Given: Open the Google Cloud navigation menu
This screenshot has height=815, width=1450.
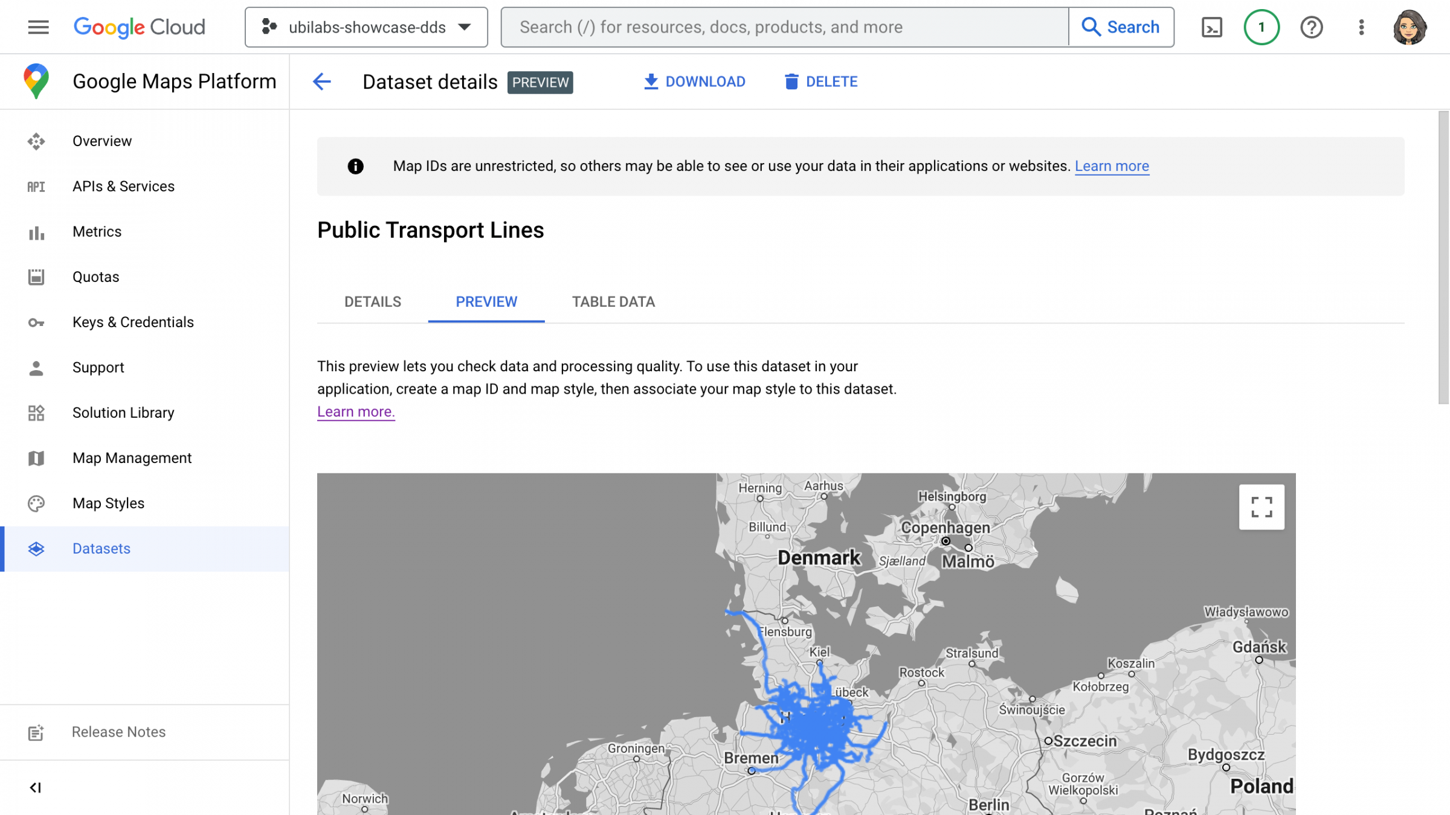Looking at the screenshot, I should tap(37, 27).
